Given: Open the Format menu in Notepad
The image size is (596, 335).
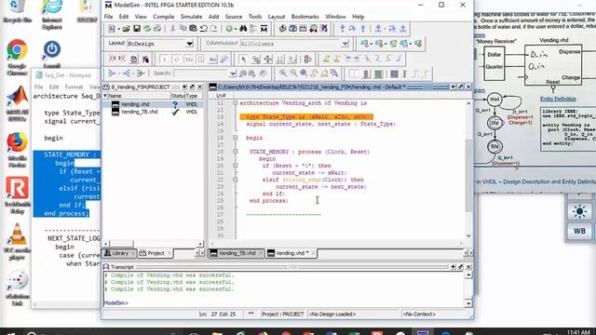Looking at the screenshot, I should (x=74, y=87).
